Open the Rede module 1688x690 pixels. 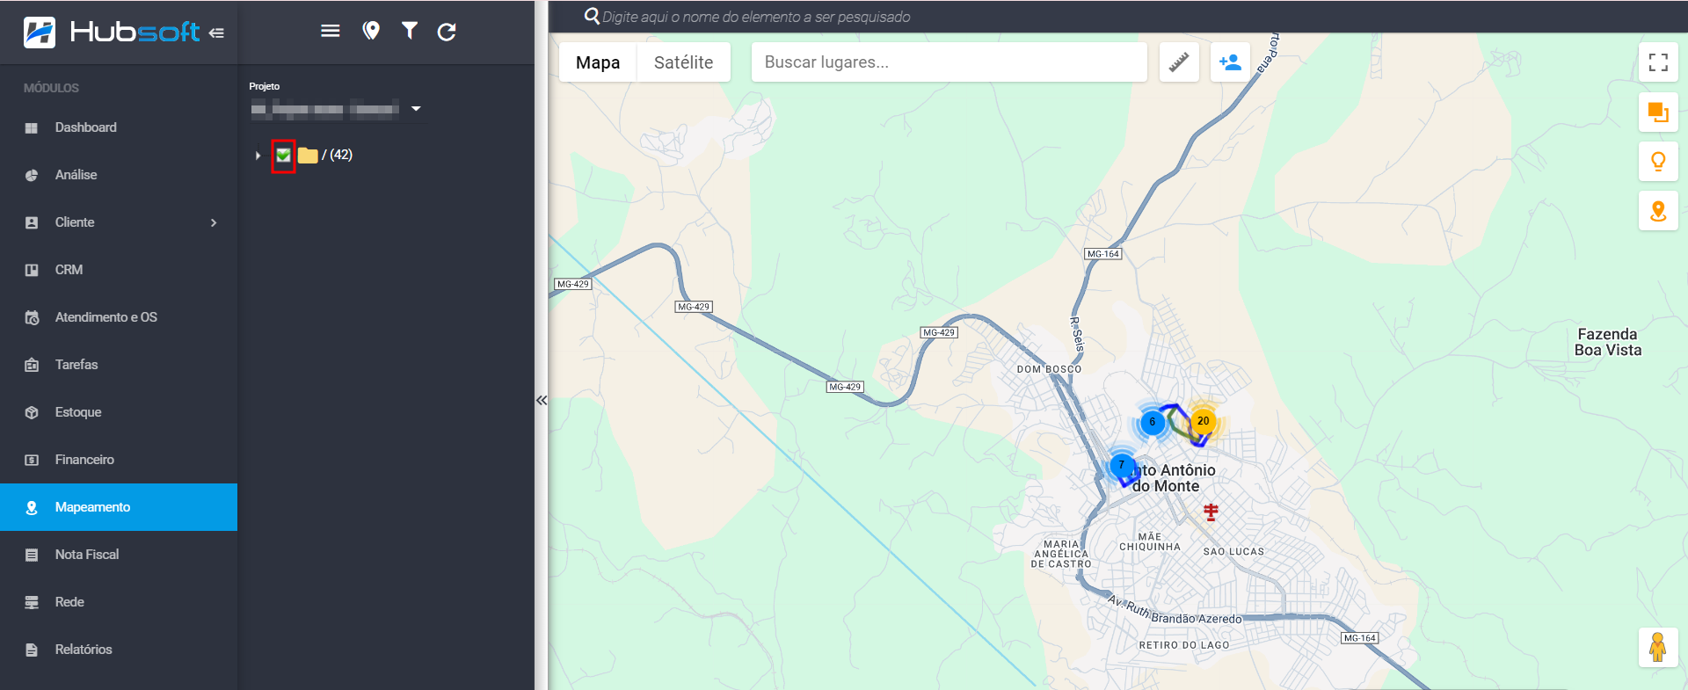(119, 602)
